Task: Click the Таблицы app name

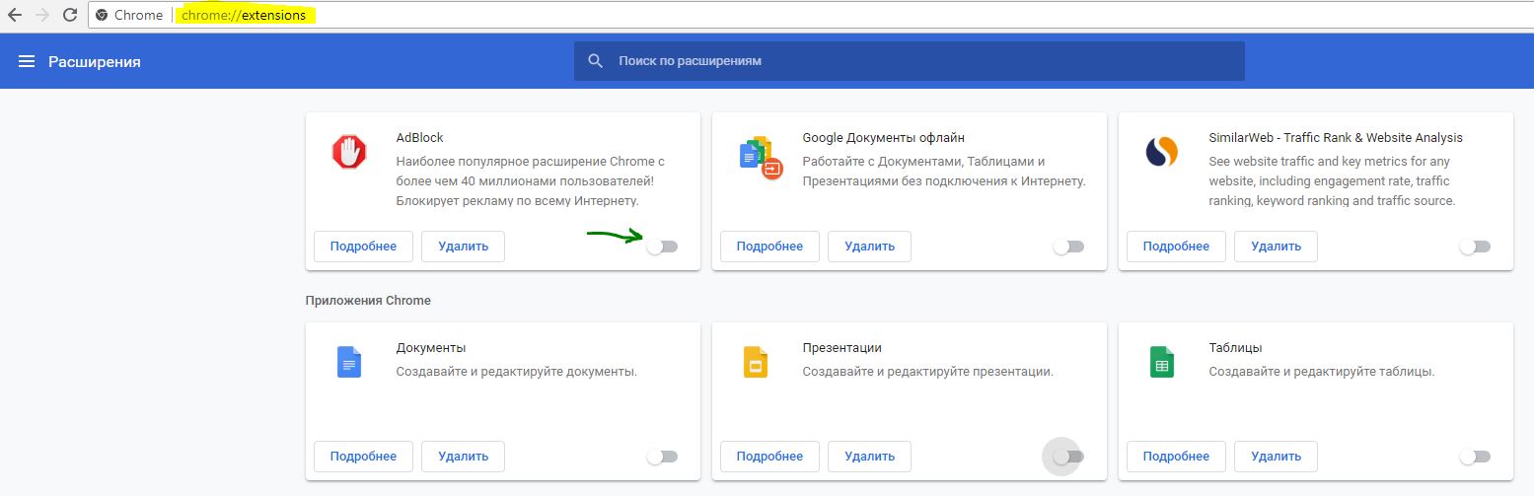Action: point(1236,348)
